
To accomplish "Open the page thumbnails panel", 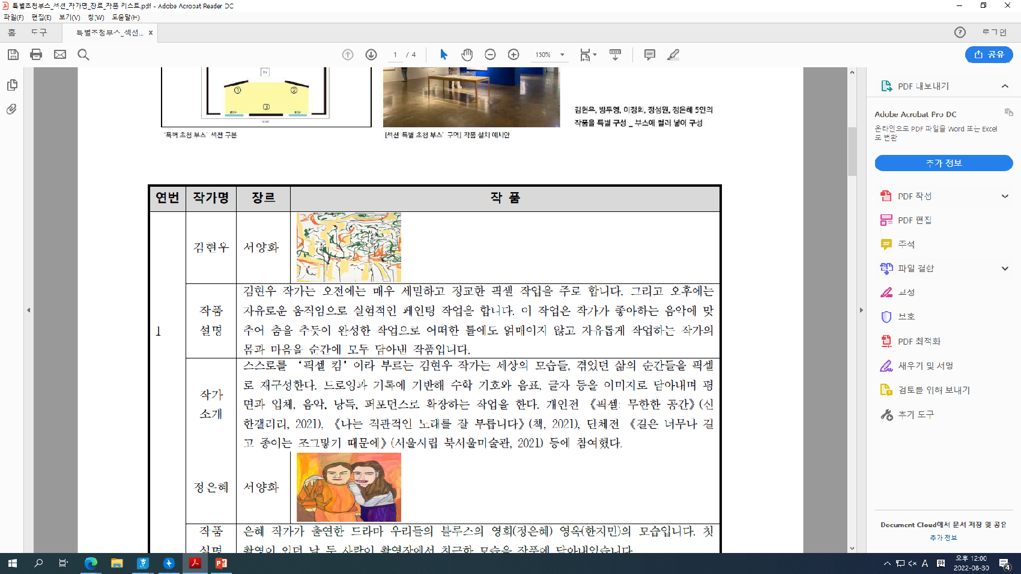I will point(12,85).
